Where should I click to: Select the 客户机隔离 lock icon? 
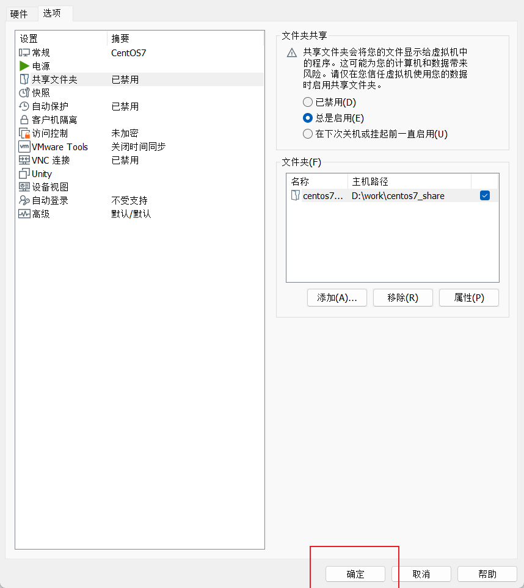pos(24,120)
